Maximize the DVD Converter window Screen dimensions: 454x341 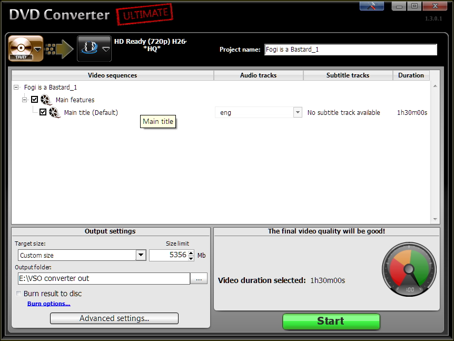(414, 6)
